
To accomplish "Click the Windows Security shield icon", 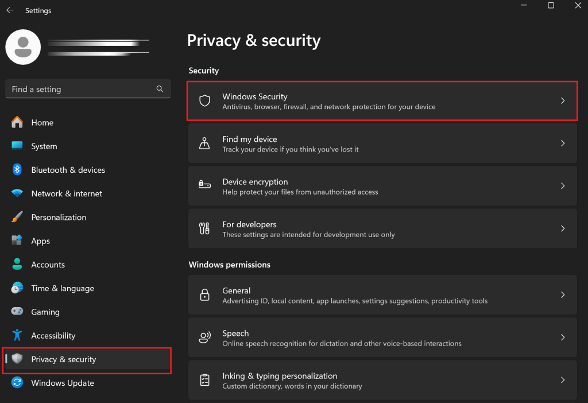I will click(x=204, y=100).
